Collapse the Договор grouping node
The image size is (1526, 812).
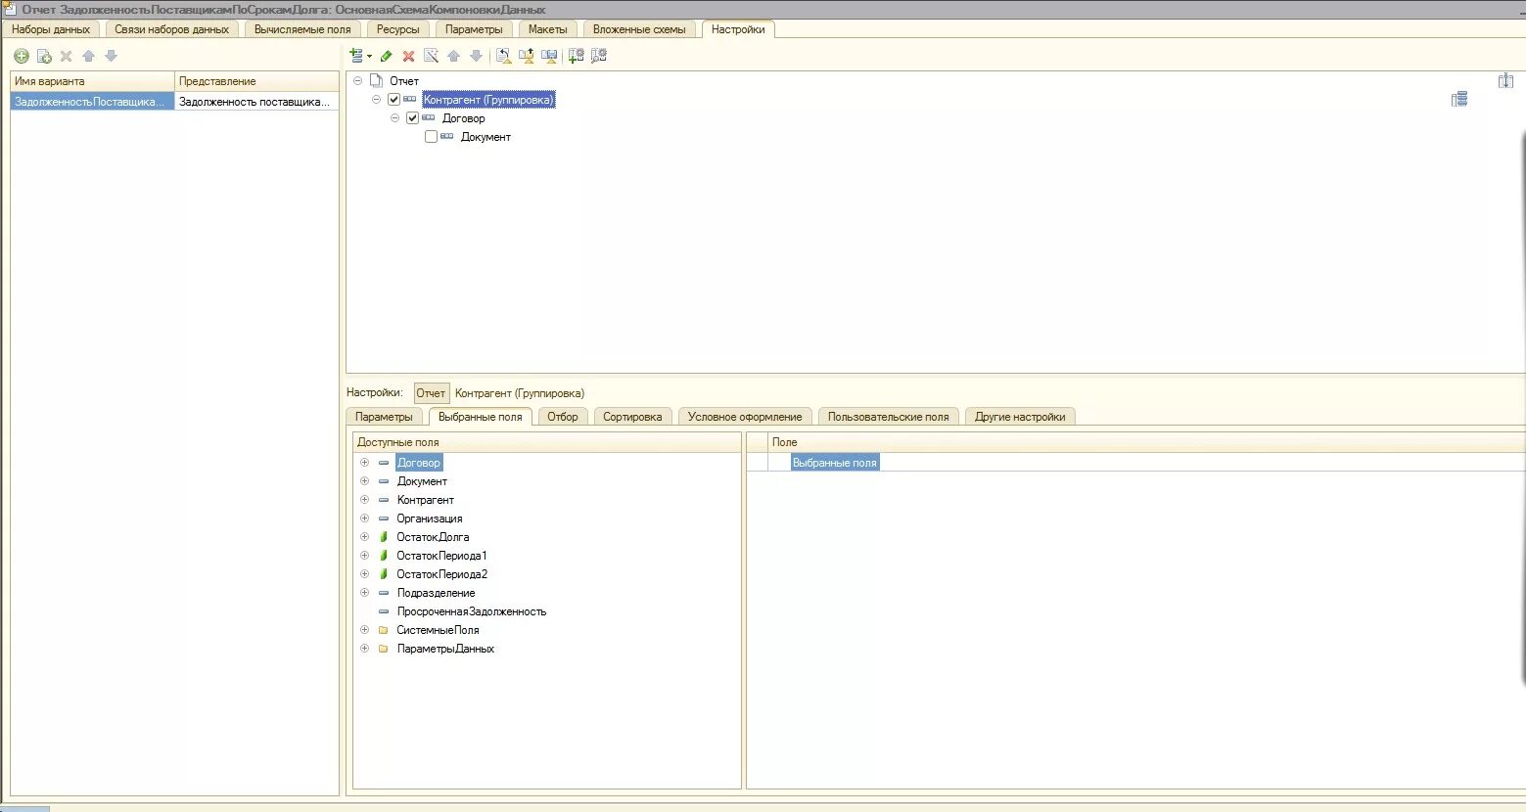(x=395, y=117)
